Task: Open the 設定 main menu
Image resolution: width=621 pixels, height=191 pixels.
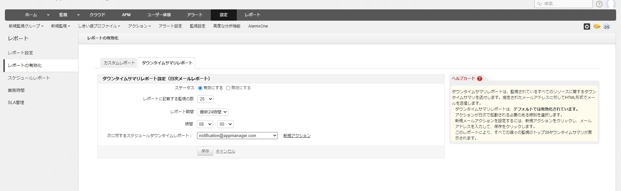Action: [x=224, y=15]
